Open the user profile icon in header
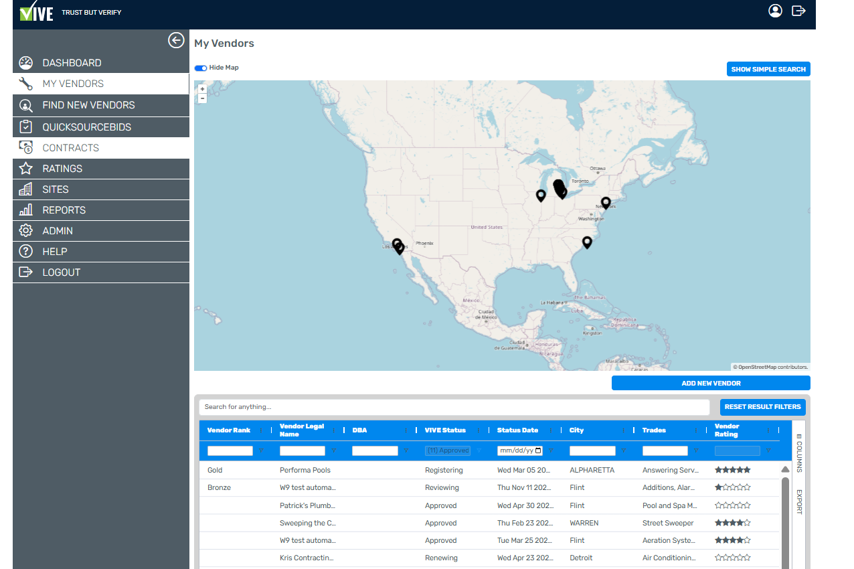Image resolution: width=854 pixels, height=569 pixels. click(x=775, y=11)
